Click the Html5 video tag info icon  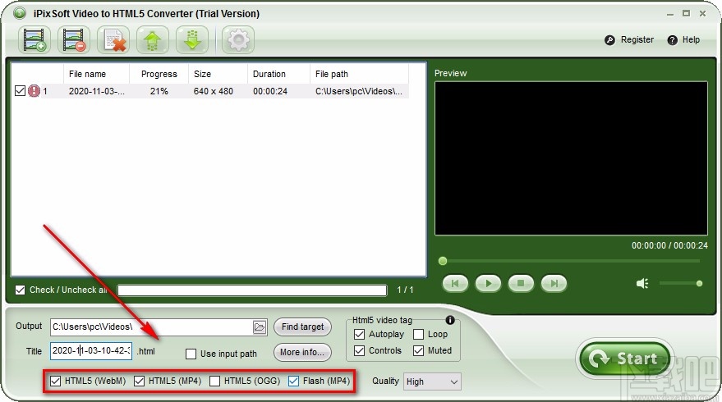(450, 320)
